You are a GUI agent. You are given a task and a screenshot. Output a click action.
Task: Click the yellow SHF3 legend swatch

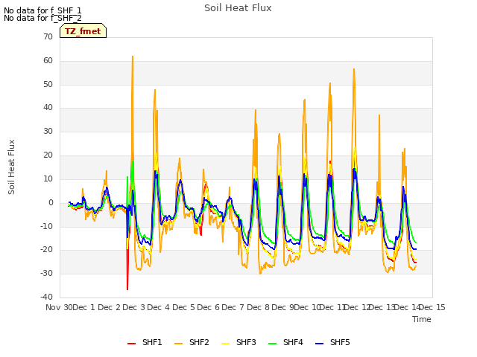coord(225,344)
